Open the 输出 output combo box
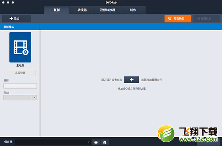The width and height of the screenshot is (222, 146). tap(20, 98)
